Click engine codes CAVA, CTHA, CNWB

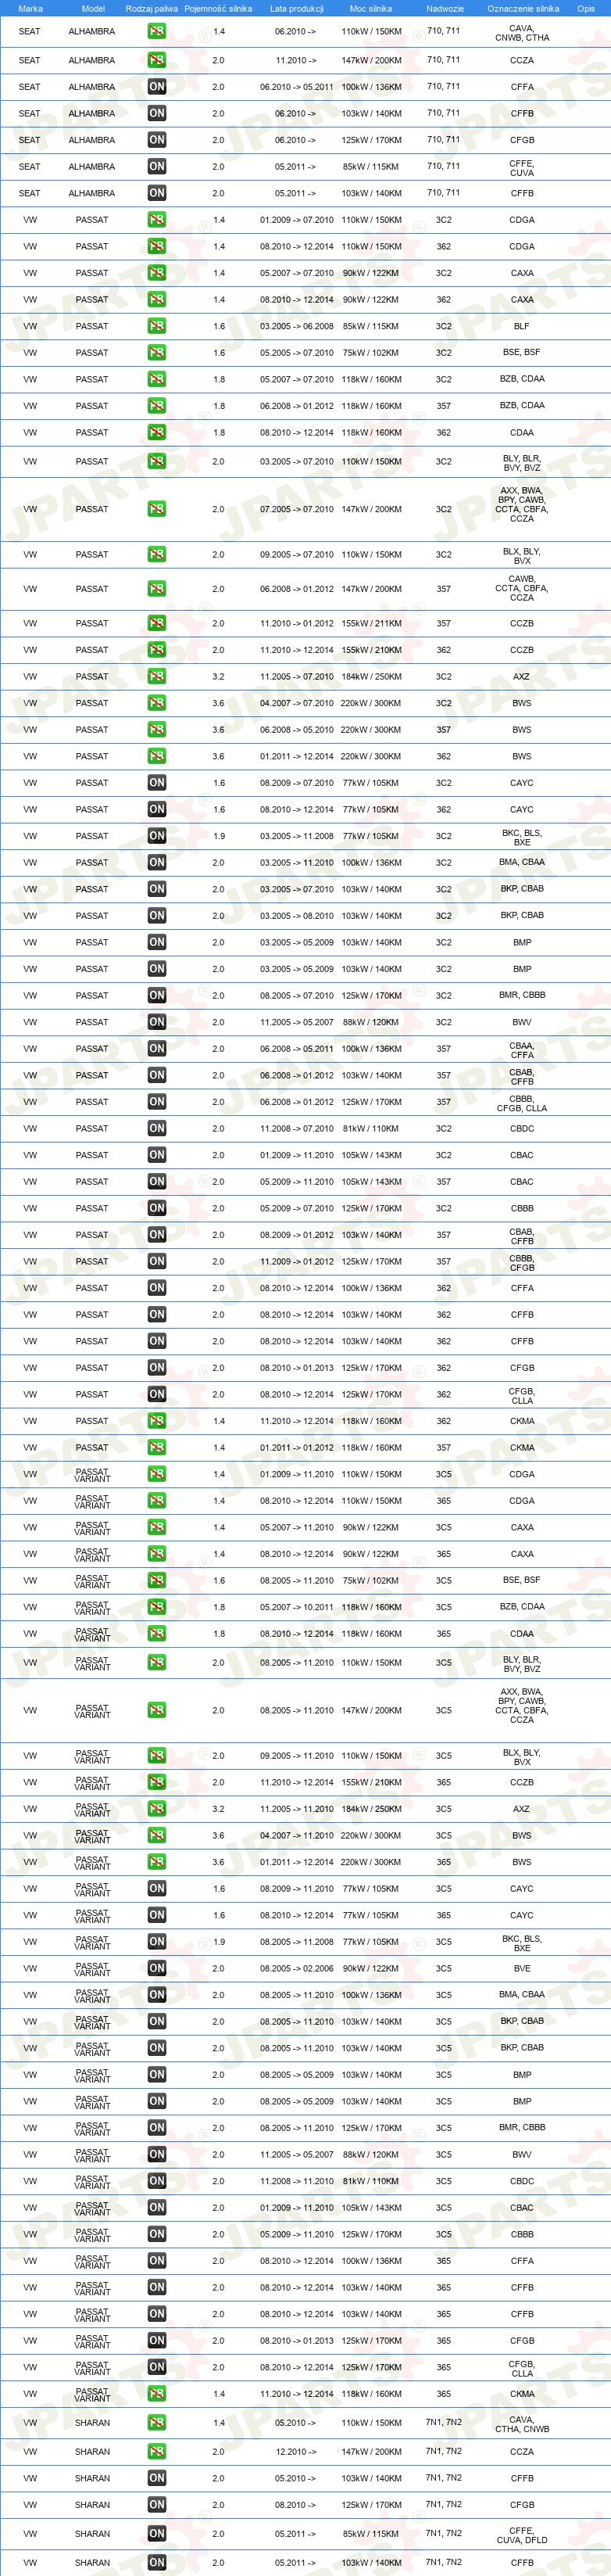(x=522, y=2424)
